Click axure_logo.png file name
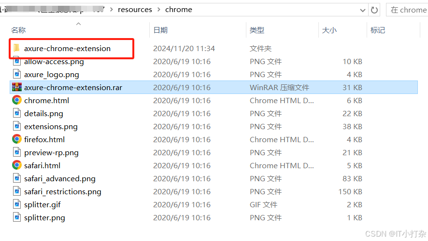The height and width of the screenshot is (241, 428). tap(52, 75)
